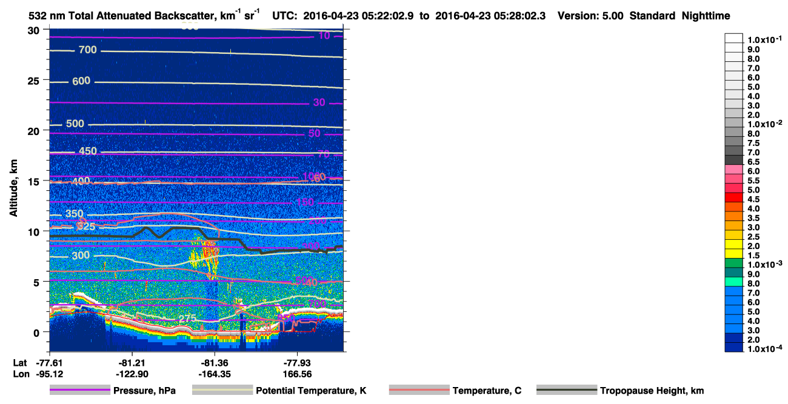Click longitude value -95.12
Viewport: 788px width, 404px height.
(x=50, y=374)
